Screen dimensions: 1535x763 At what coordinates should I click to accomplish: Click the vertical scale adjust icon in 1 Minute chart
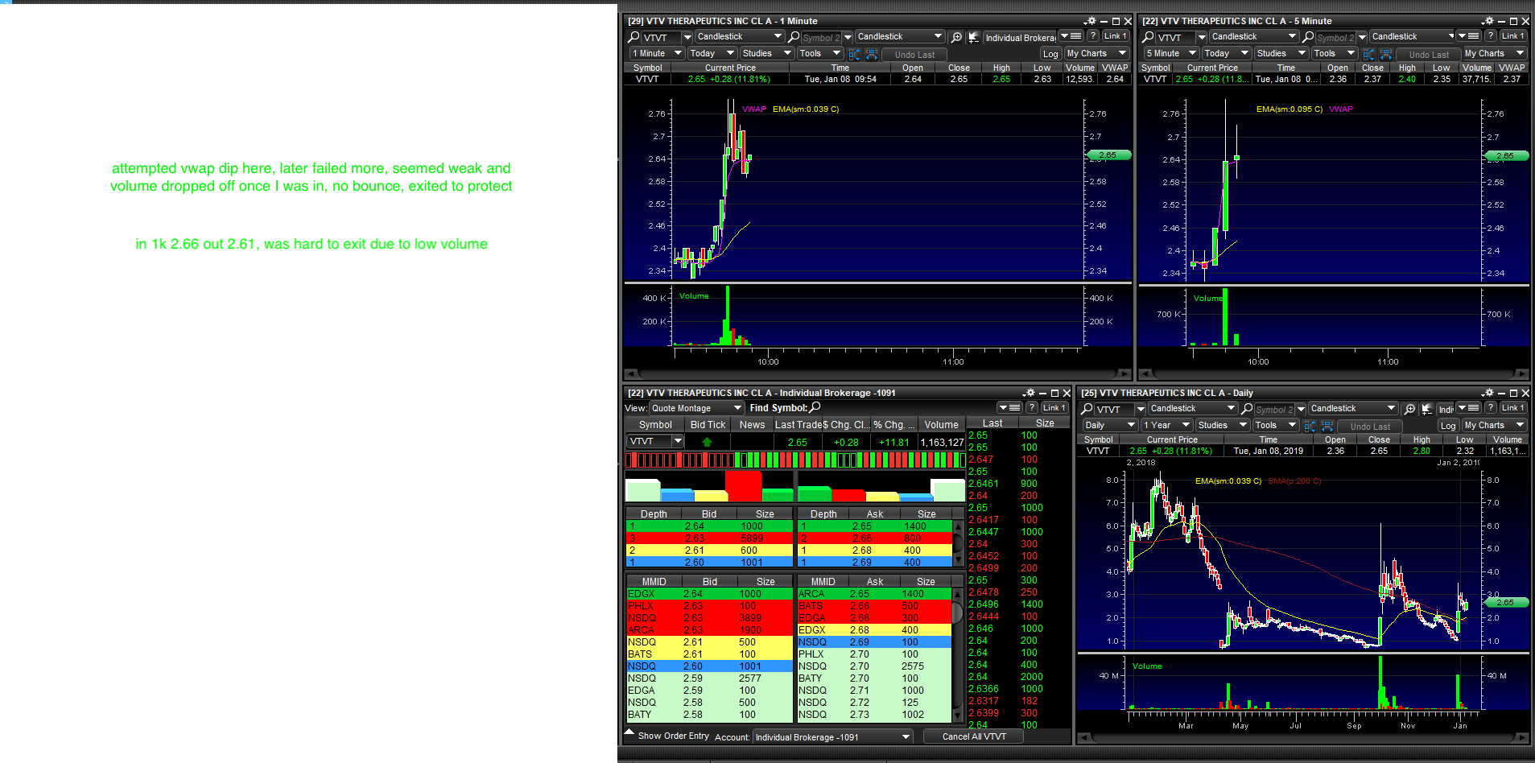[855, 54]
